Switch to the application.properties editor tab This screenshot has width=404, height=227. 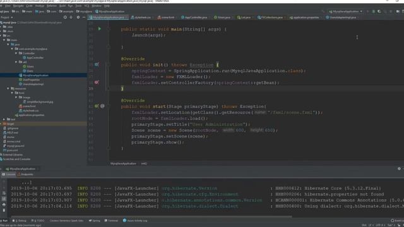point(304,17)
